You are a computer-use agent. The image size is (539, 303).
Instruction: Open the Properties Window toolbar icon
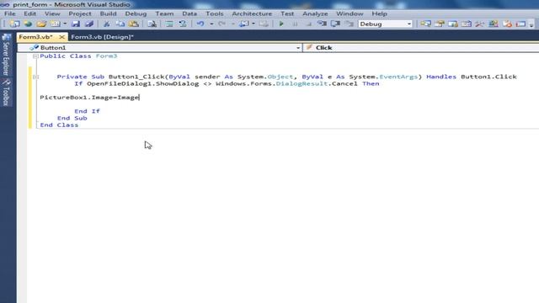[440, 24]
